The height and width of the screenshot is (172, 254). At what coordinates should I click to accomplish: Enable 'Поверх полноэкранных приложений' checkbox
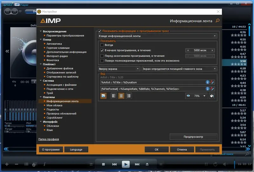click(x=102, y=61)
